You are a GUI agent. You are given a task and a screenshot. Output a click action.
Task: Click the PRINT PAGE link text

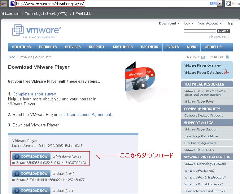(217, 57)
